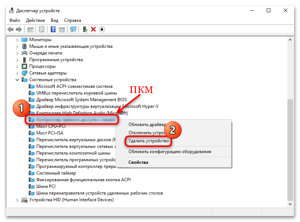Click the vertical scrollbar down arrow
This screenshot has height=222, width=300.
(x=291, y=204)
